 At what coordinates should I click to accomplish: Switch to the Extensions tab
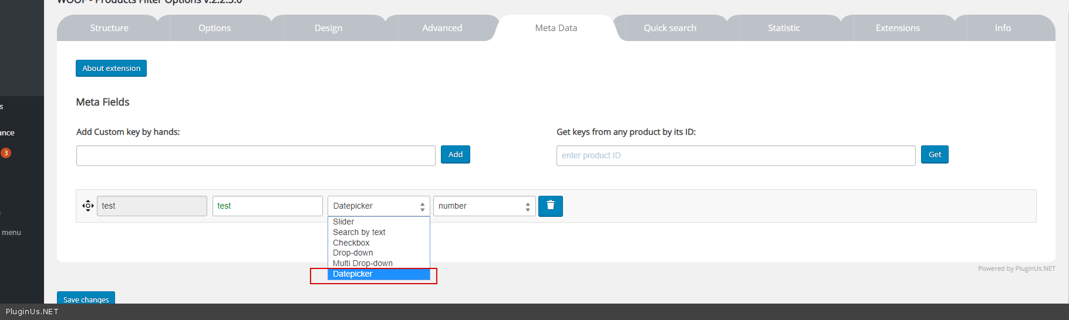(897, 28)
